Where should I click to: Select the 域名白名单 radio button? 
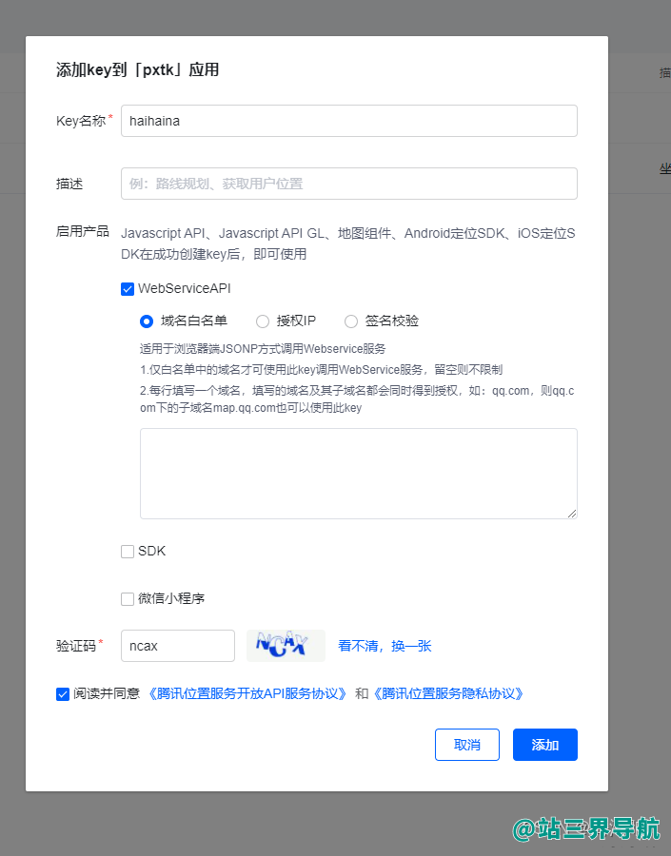coord(147,321)
